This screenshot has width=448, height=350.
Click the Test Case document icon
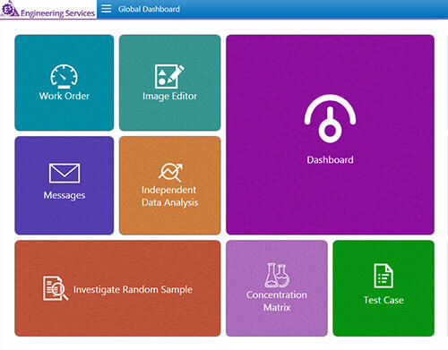[383, 276]
